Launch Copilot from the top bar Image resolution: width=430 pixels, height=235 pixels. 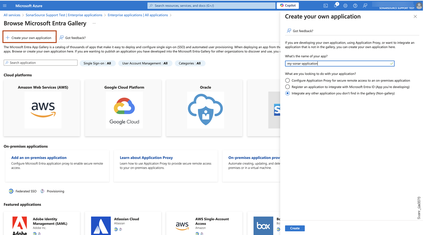287,5
